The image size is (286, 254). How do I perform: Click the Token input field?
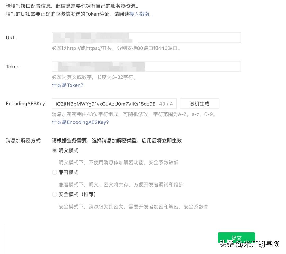[x=146, y=66]
